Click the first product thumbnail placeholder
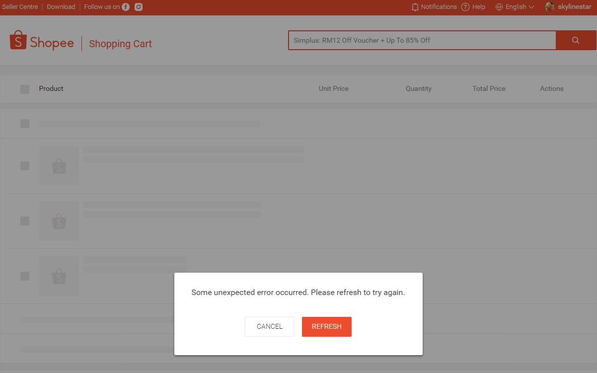597x373 pixels. coord(59,166)
